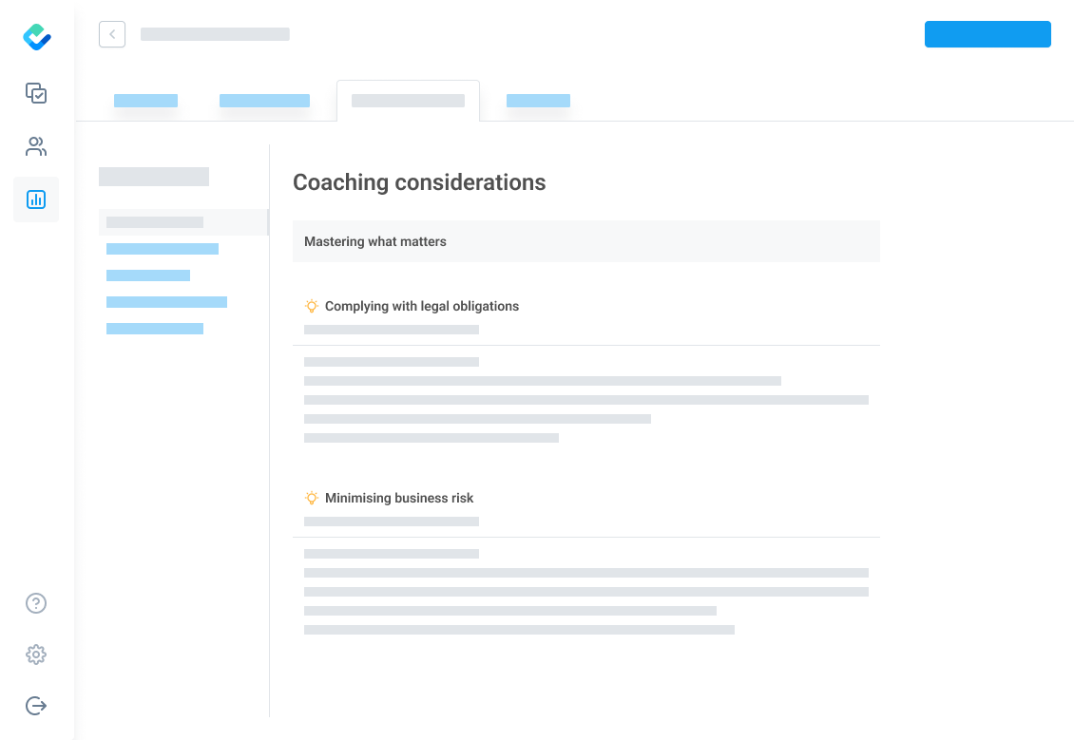The height and width of the screenshot is (740, 1074).
Task: Select the Minimising business risk heading
Action: [x=399, y=498]
